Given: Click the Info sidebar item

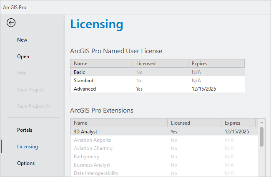Looking at the screenshot, I should coord(21,73).
